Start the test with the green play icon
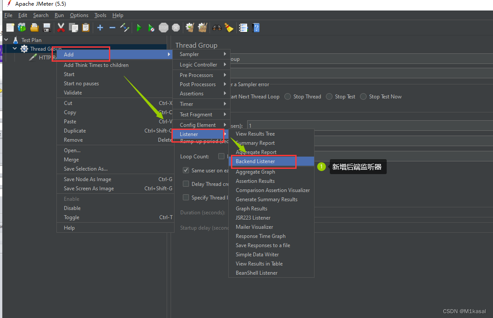 point(139,28)
